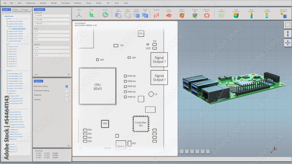Collapse the General section in Asset Browser
292x164 pixels.
(x=8, y=19)
